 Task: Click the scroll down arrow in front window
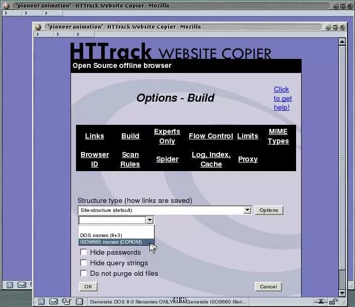coord(342,293)
